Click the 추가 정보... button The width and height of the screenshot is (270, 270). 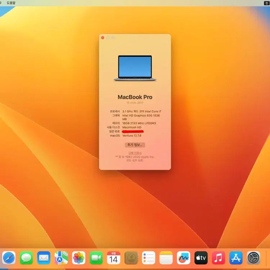click(135, 145)
